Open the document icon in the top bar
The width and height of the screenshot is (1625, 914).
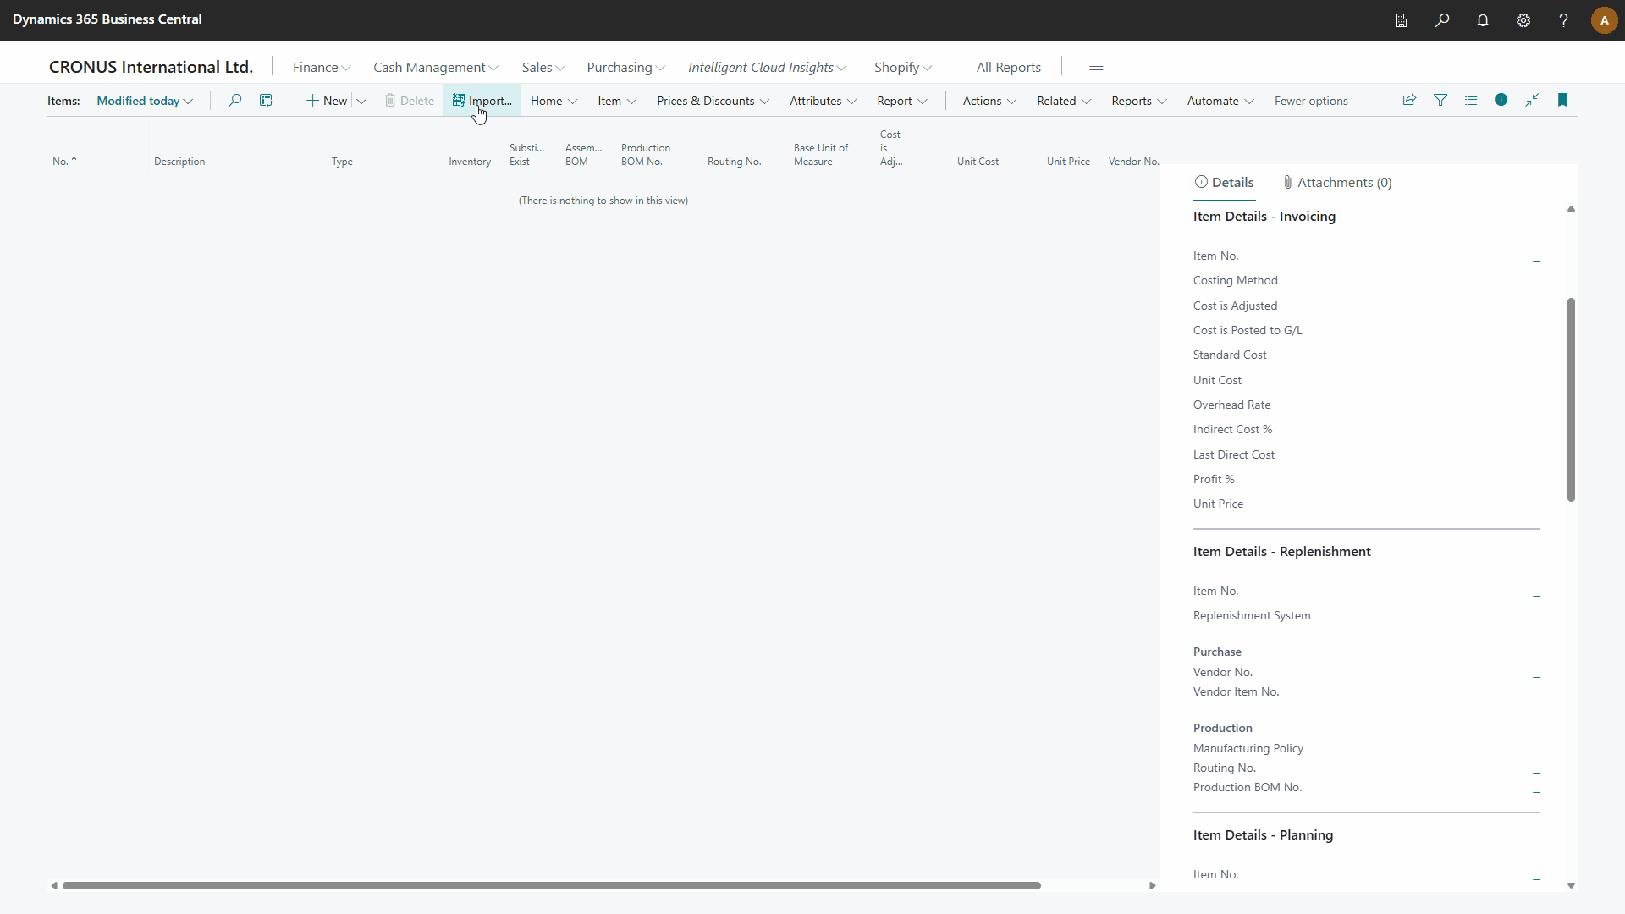pos(1402,20)
